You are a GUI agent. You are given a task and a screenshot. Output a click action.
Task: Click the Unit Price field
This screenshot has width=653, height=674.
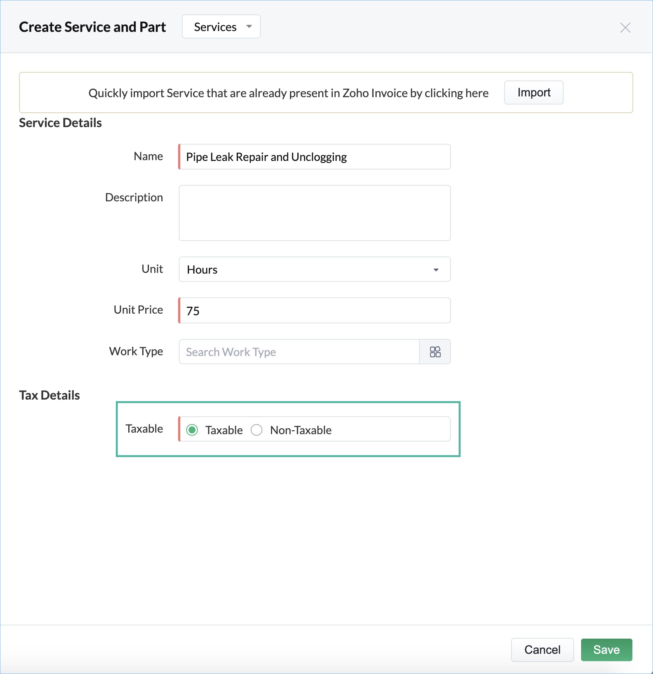tap(314, 310)
